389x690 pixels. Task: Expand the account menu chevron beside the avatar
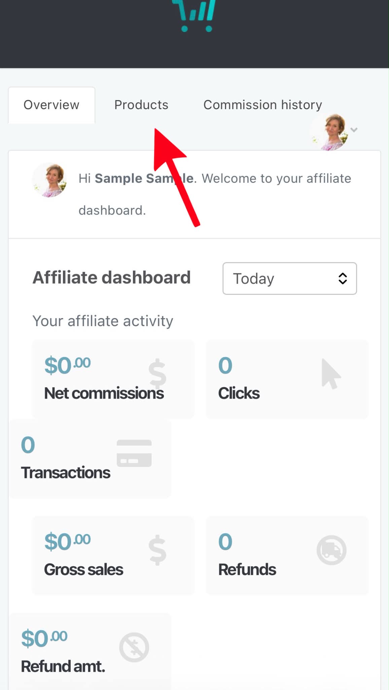click(354, 130)
